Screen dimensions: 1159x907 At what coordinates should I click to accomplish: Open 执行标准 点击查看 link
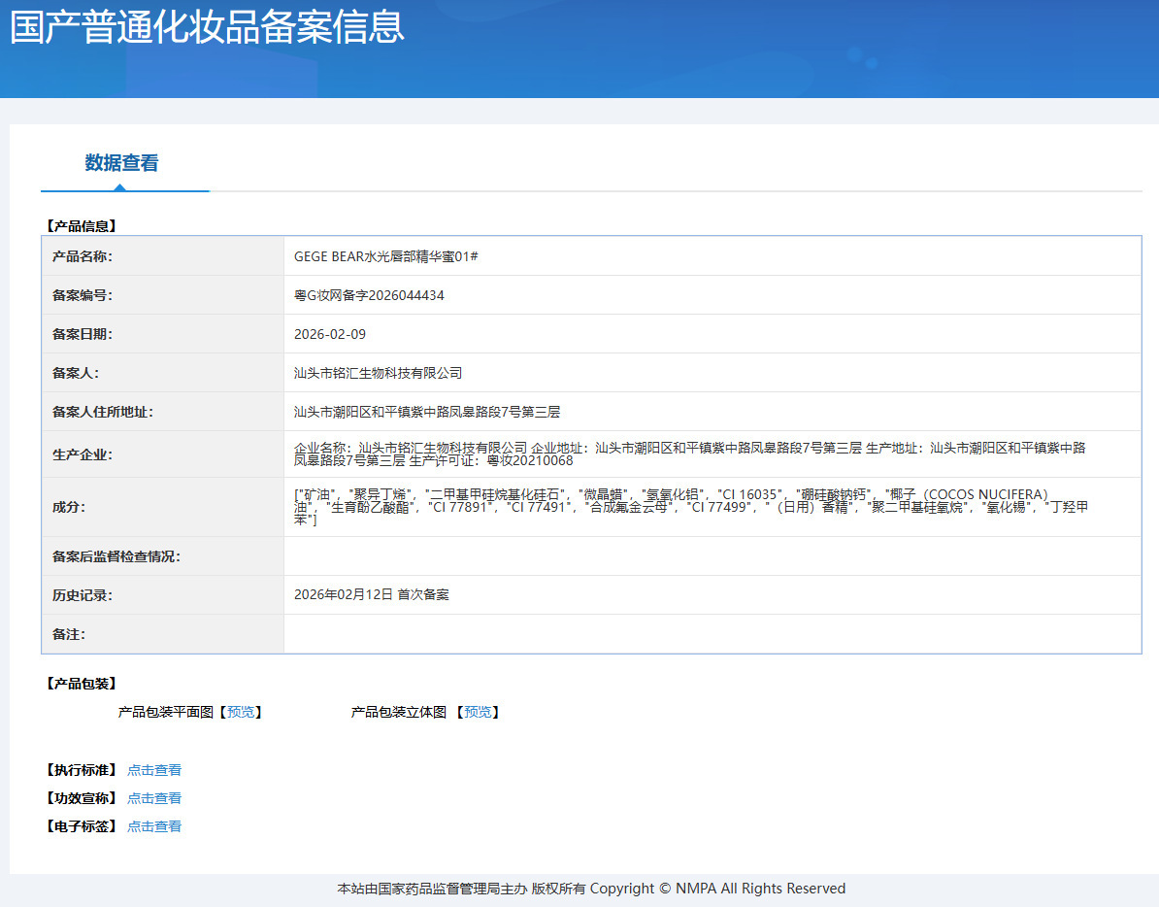153,770
